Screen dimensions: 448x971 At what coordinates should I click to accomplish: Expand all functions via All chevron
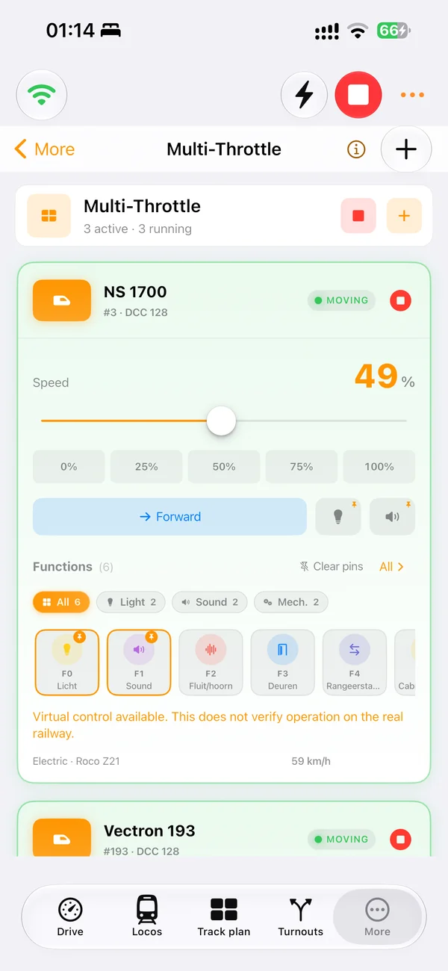391,567
